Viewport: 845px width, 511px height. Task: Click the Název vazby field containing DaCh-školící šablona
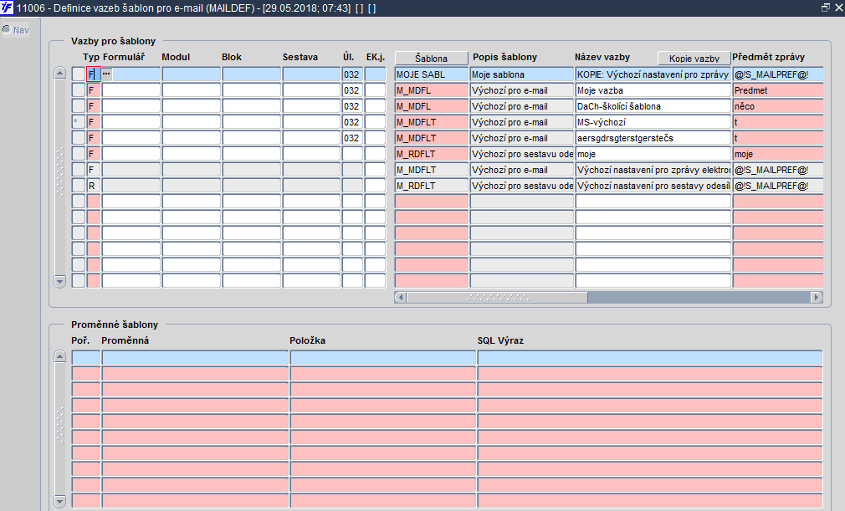653,106
